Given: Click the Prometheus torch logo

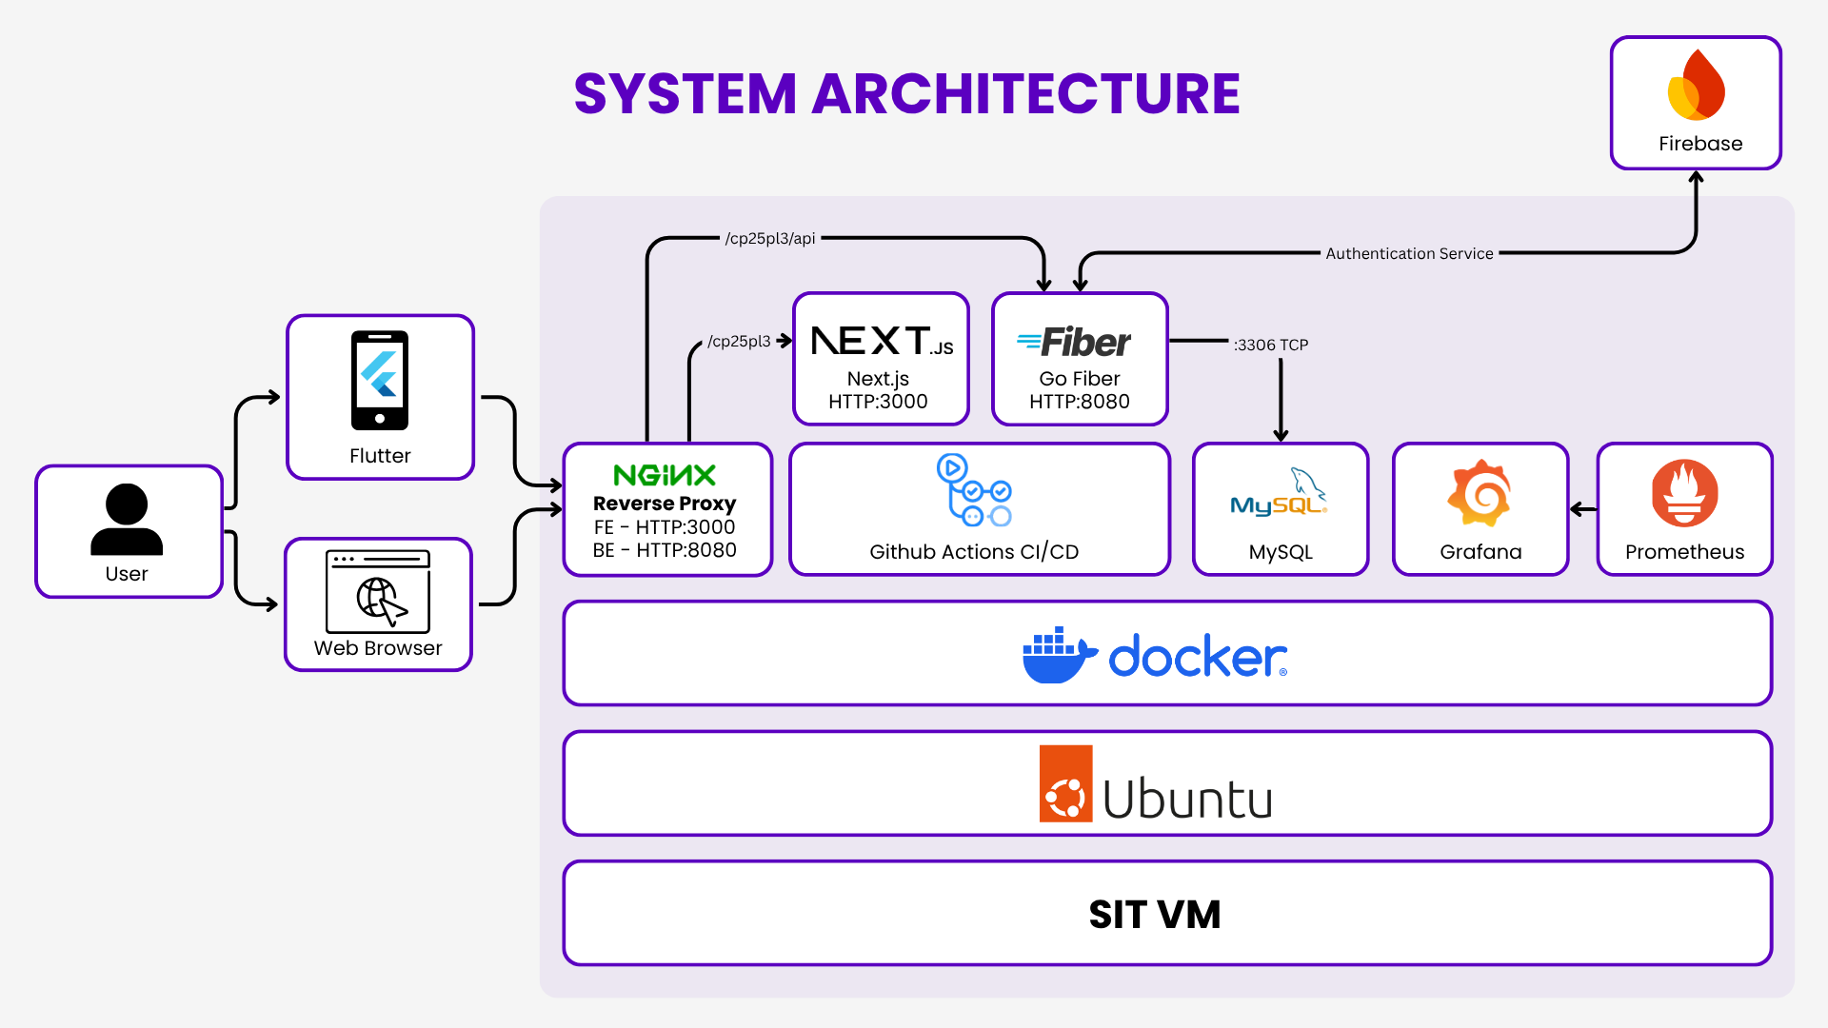Looking at the screenshot, I should pos(1684,493).
